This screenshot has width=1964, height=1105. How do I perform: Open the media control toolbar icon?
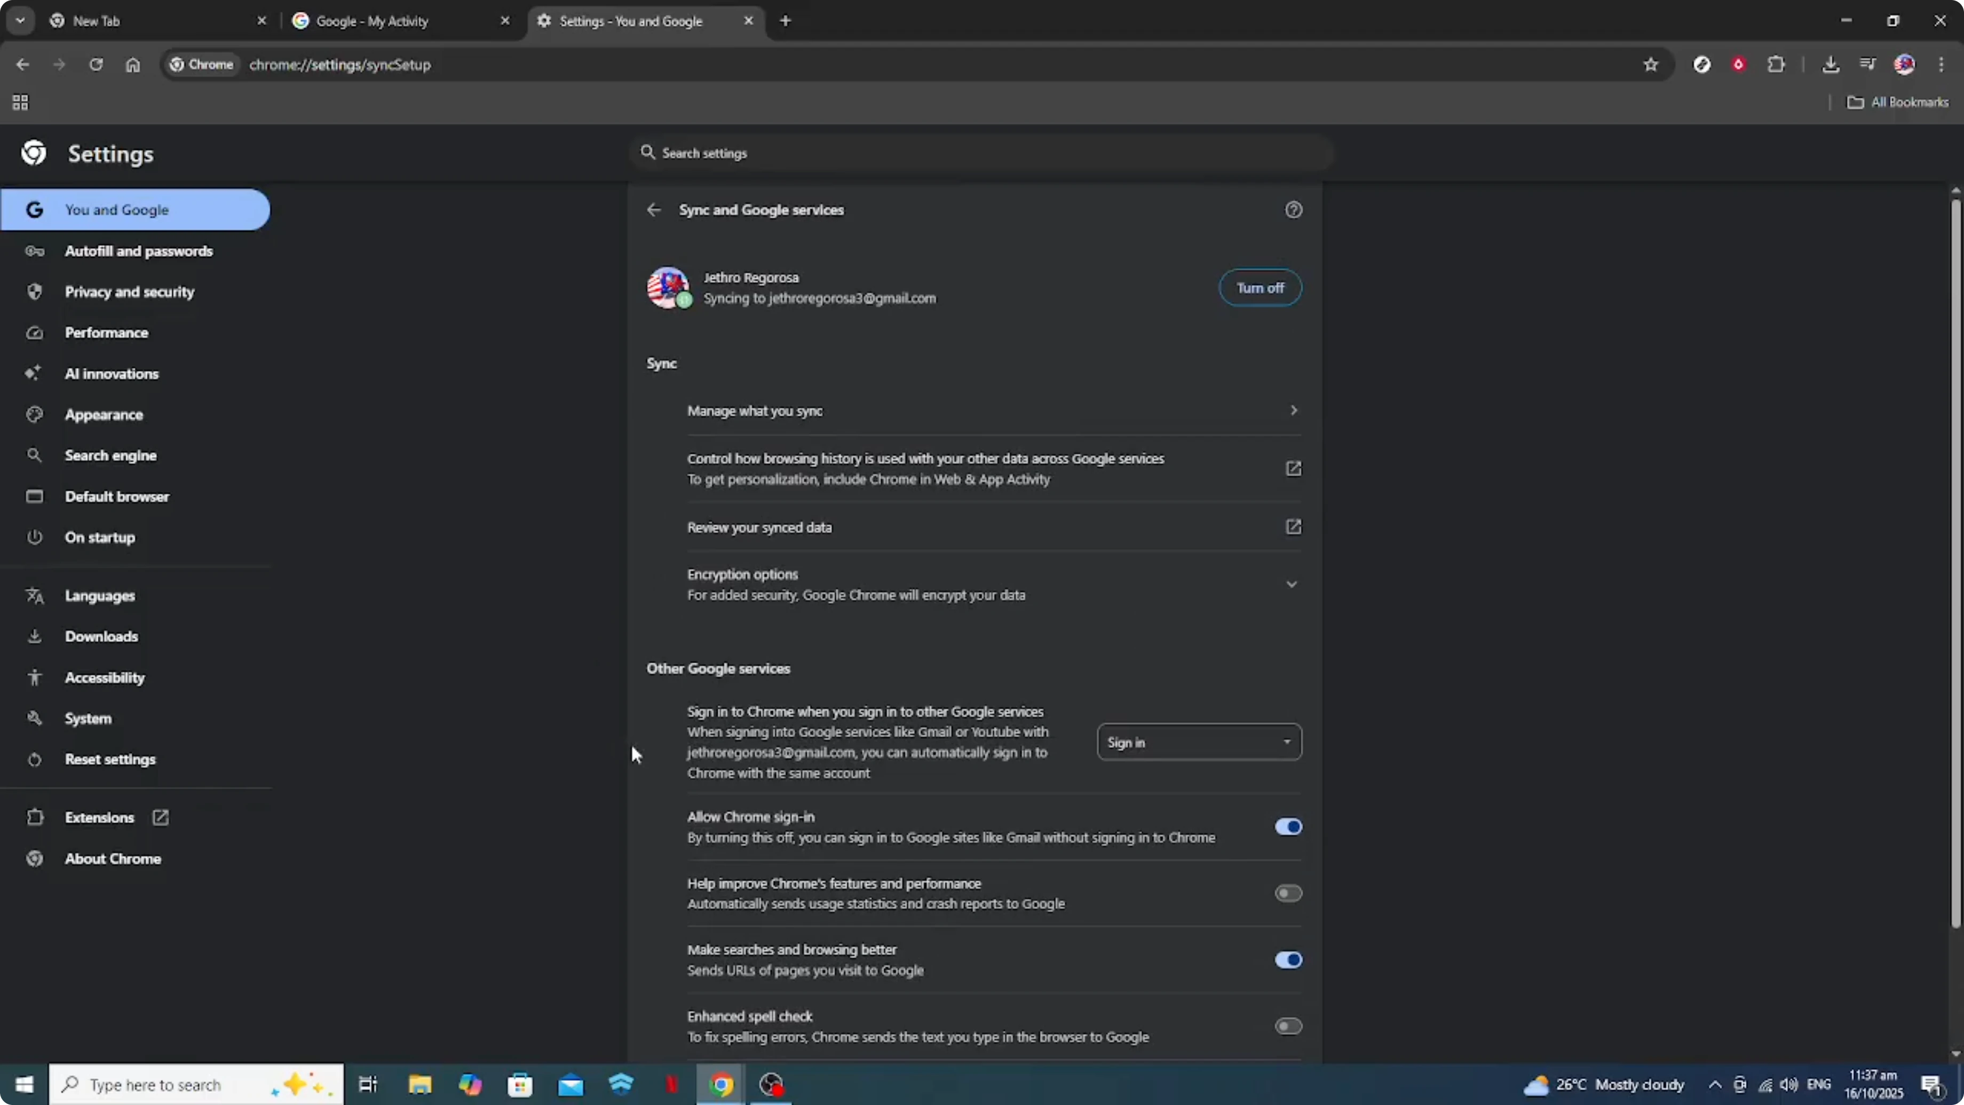click(1867, 65)
